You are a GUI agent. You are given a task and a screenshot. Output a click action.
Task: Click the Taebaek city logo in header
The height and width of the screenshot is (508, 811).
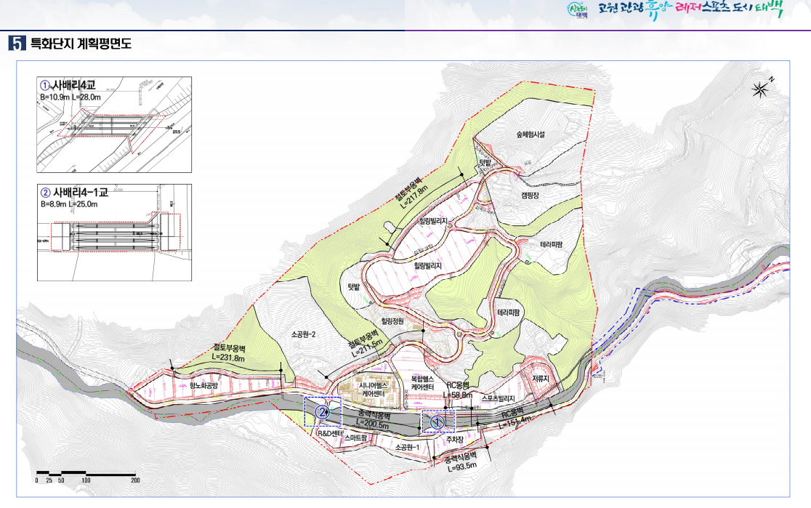(577, 11)
